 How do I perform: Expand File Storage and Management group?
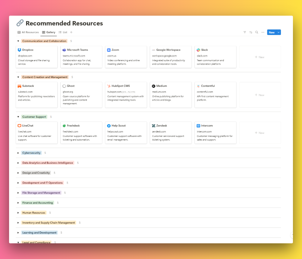18,193
